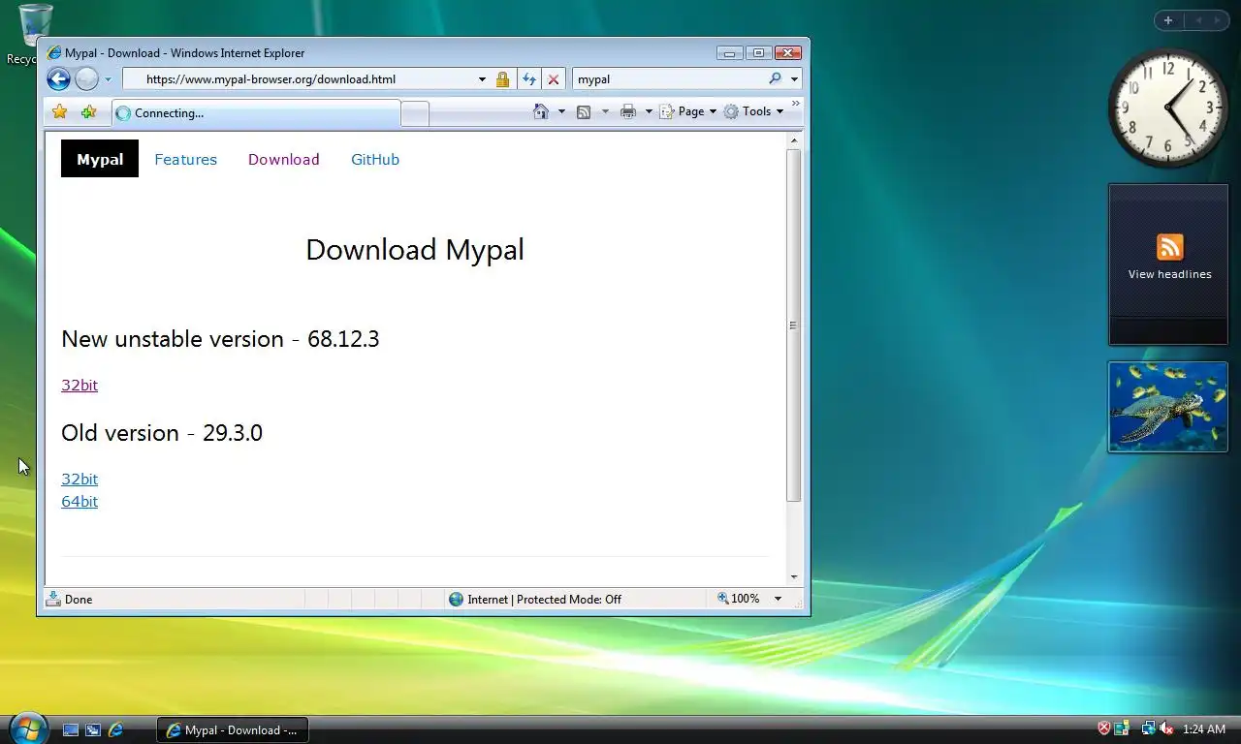Click the RSS icon in headlines gadget
This screenshot has width=1241, height=744.
pyautogui.click(x=1169, y=247)
